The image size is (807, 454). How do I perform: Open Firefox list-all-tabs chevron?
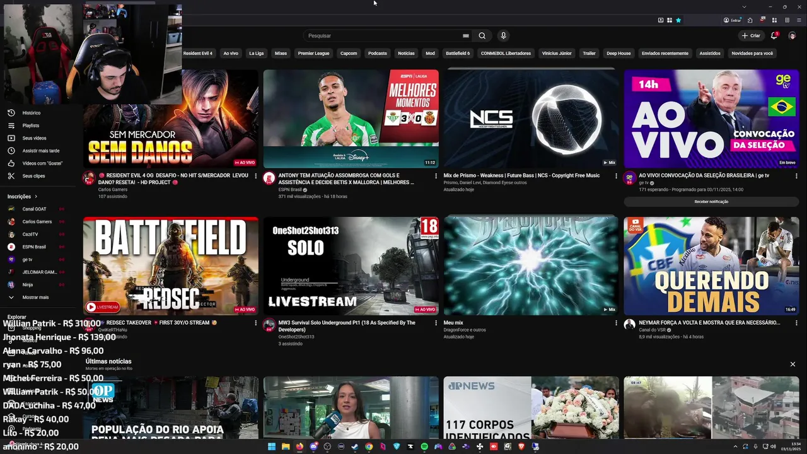pos(744,6)
